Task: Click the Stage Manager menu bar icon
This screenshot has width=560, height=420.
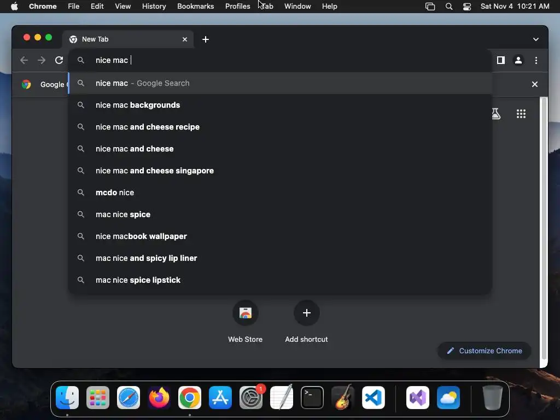Action: pos(430,6)
